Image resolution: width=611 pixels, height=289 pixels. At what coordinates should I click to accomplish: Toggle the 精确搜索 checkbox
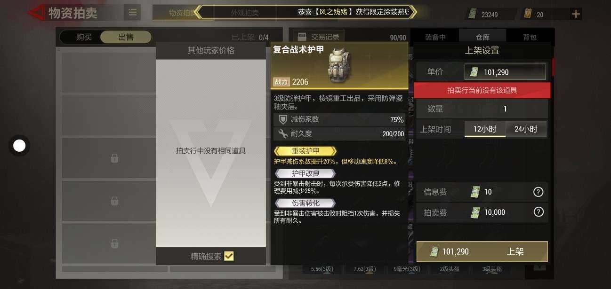coord(229,256)
